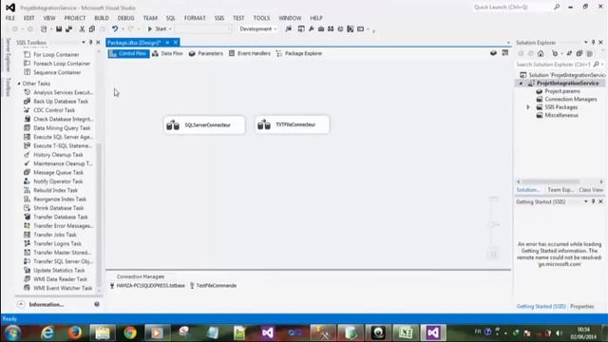Select Sequence Container in the toolbox
Image resolution: width=608 pixels, height=342 pixels.
point(56,72)
